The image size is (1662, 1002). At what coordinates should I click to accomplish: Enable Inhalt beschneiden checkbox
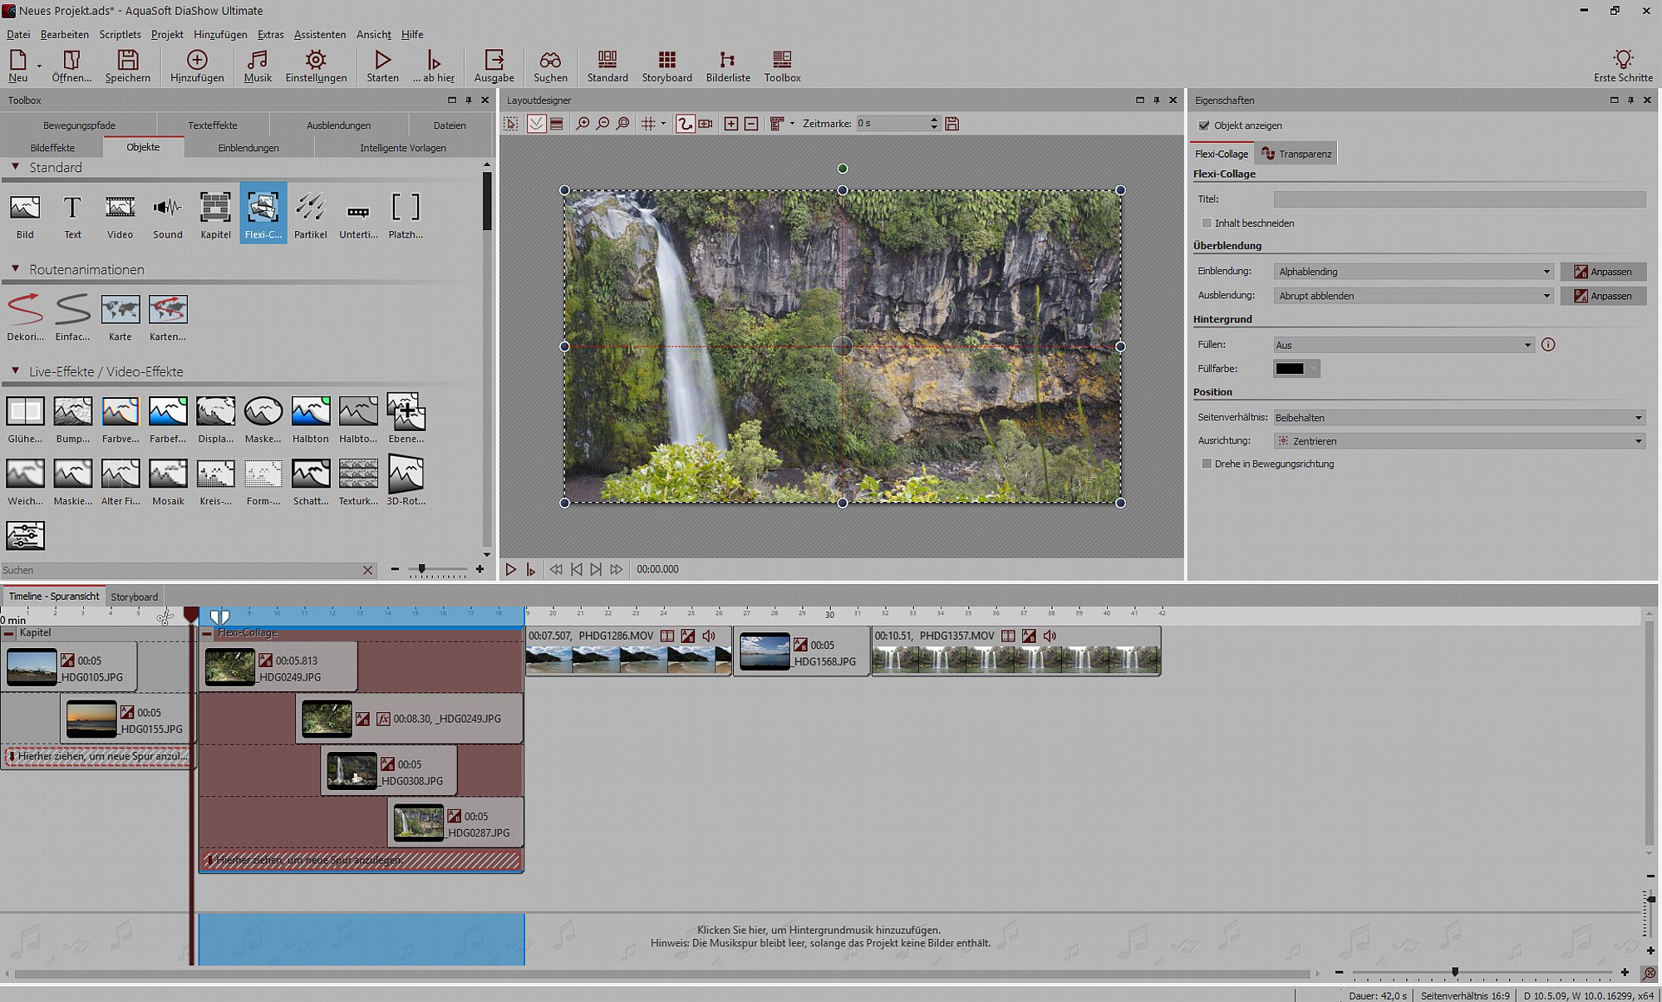(1207, 223)
